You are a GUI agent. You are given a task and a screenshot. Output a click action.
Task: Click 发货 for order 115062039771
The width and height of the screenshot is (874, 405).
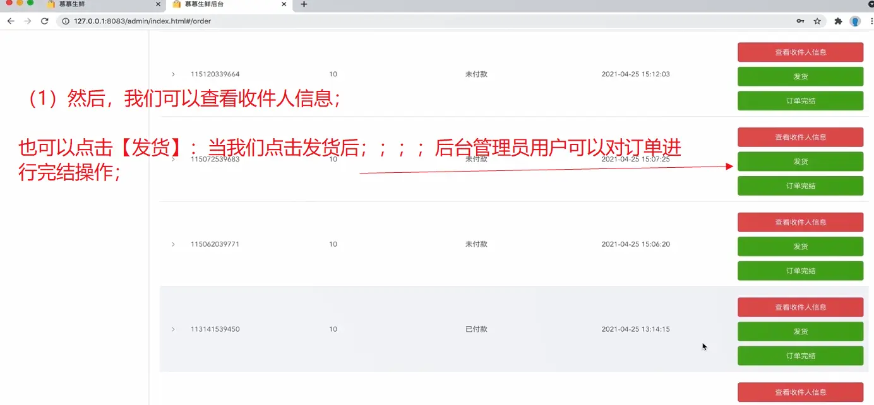point(800,247)
